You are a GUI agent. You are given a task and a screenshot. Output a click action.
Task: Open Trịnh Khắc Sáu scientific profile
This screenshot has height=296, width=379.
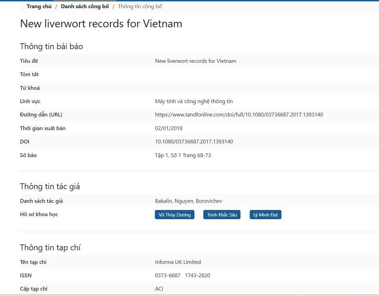pos(222,215)
